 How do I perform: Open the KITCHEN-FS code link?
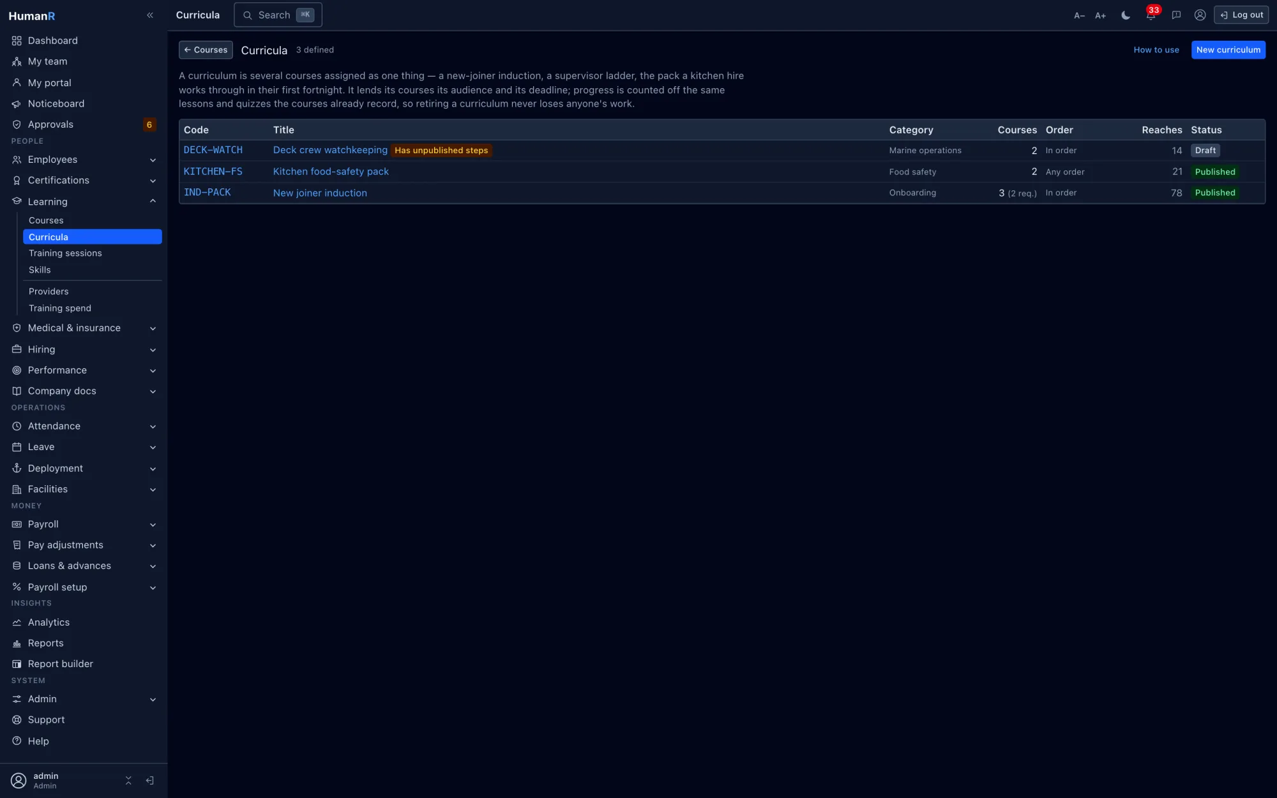(213, 172)
